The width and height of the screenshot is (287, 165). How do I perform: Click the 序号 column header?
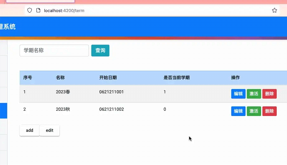tap(28, 78)
